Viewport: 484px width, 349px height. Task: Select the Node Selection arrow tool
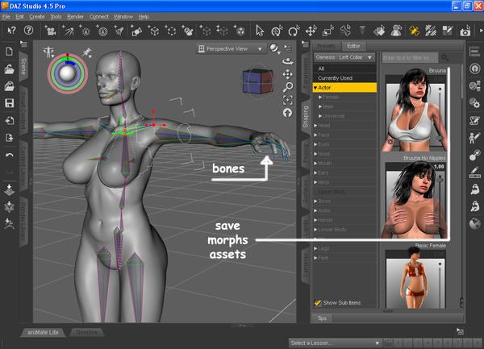[x=260, y=31]
